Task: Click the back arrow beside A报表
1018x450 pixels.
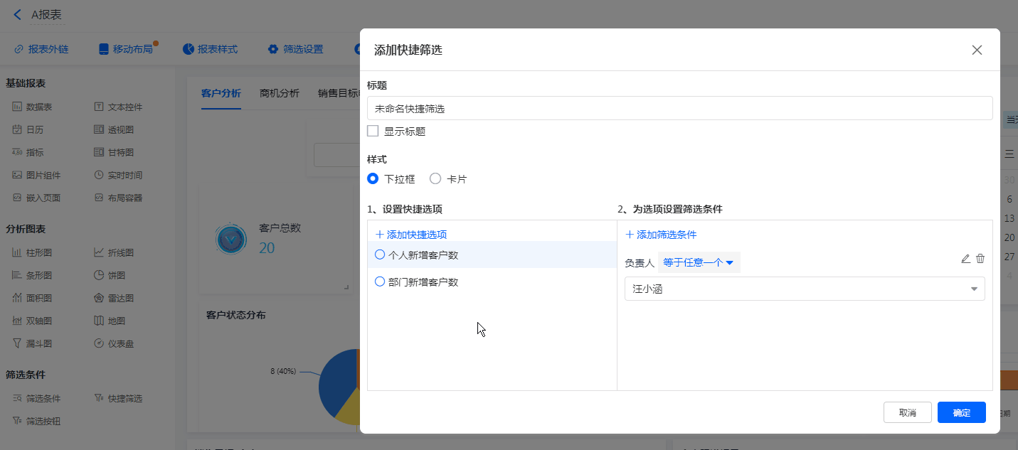Action: [x=18, y=14]
